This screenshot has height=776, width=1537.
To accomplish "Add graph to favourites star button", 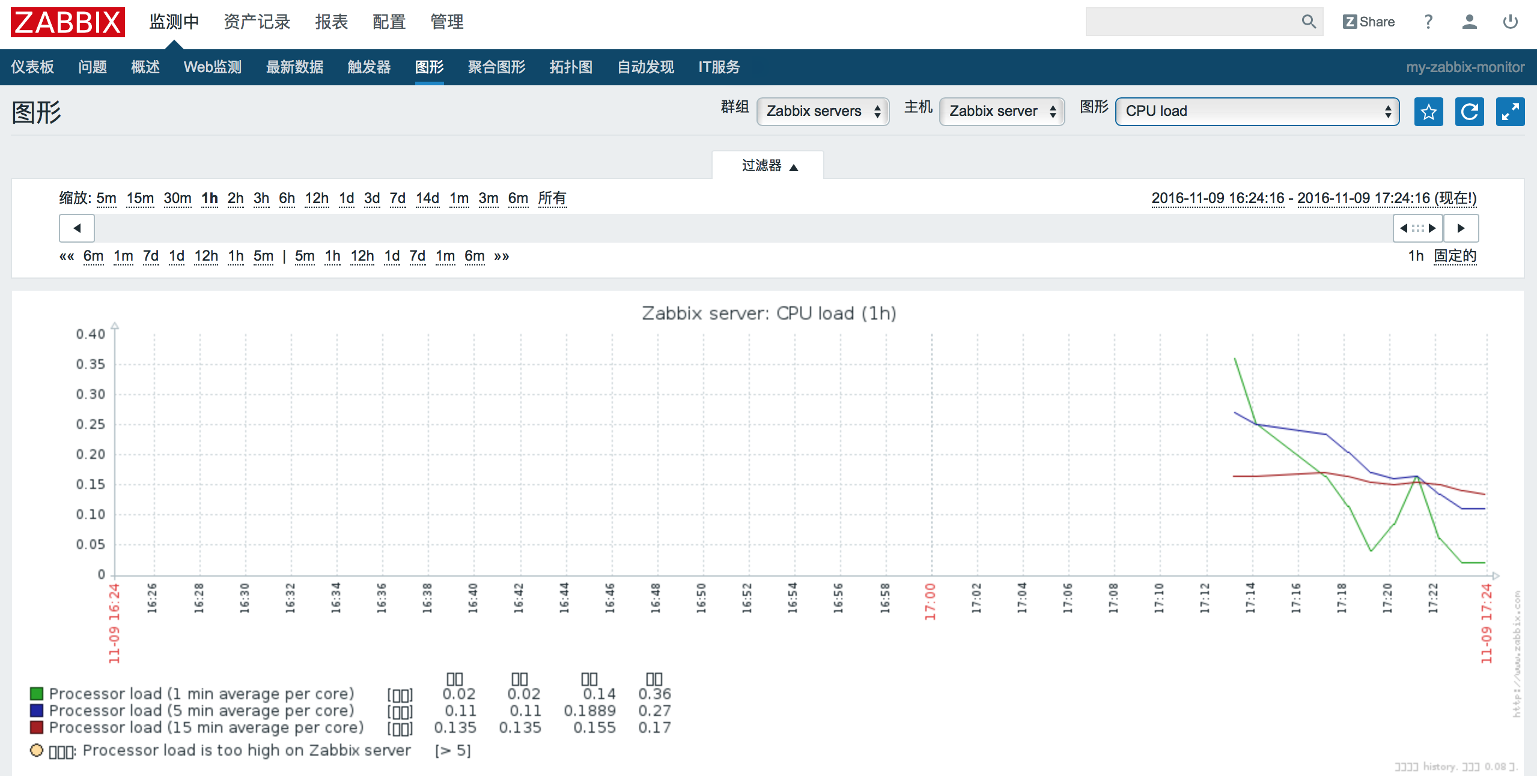I will point(1428,112).
